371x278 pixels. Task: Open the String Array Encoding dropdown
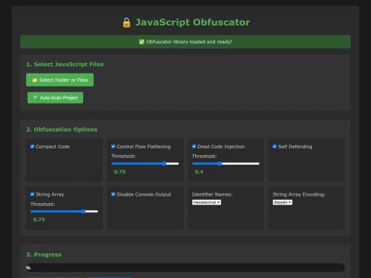[x=282, y=202]
